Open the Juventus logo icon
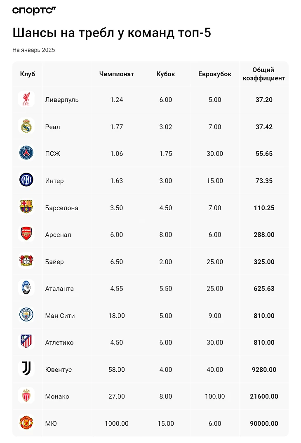Viewport: 301px width, 443px height. click(26, 369)
